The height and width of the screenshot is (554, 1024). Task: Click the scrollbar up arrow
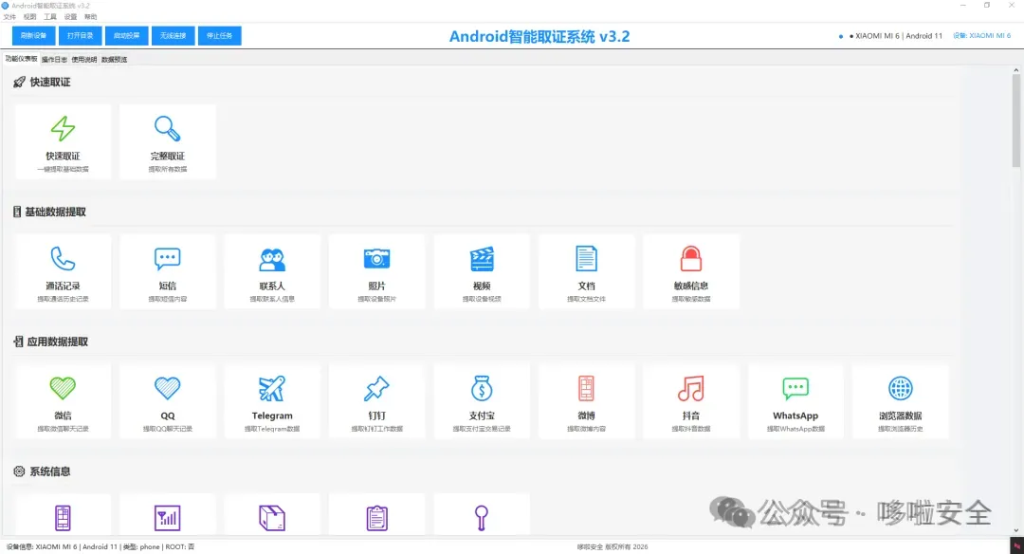click(1016, 69)
